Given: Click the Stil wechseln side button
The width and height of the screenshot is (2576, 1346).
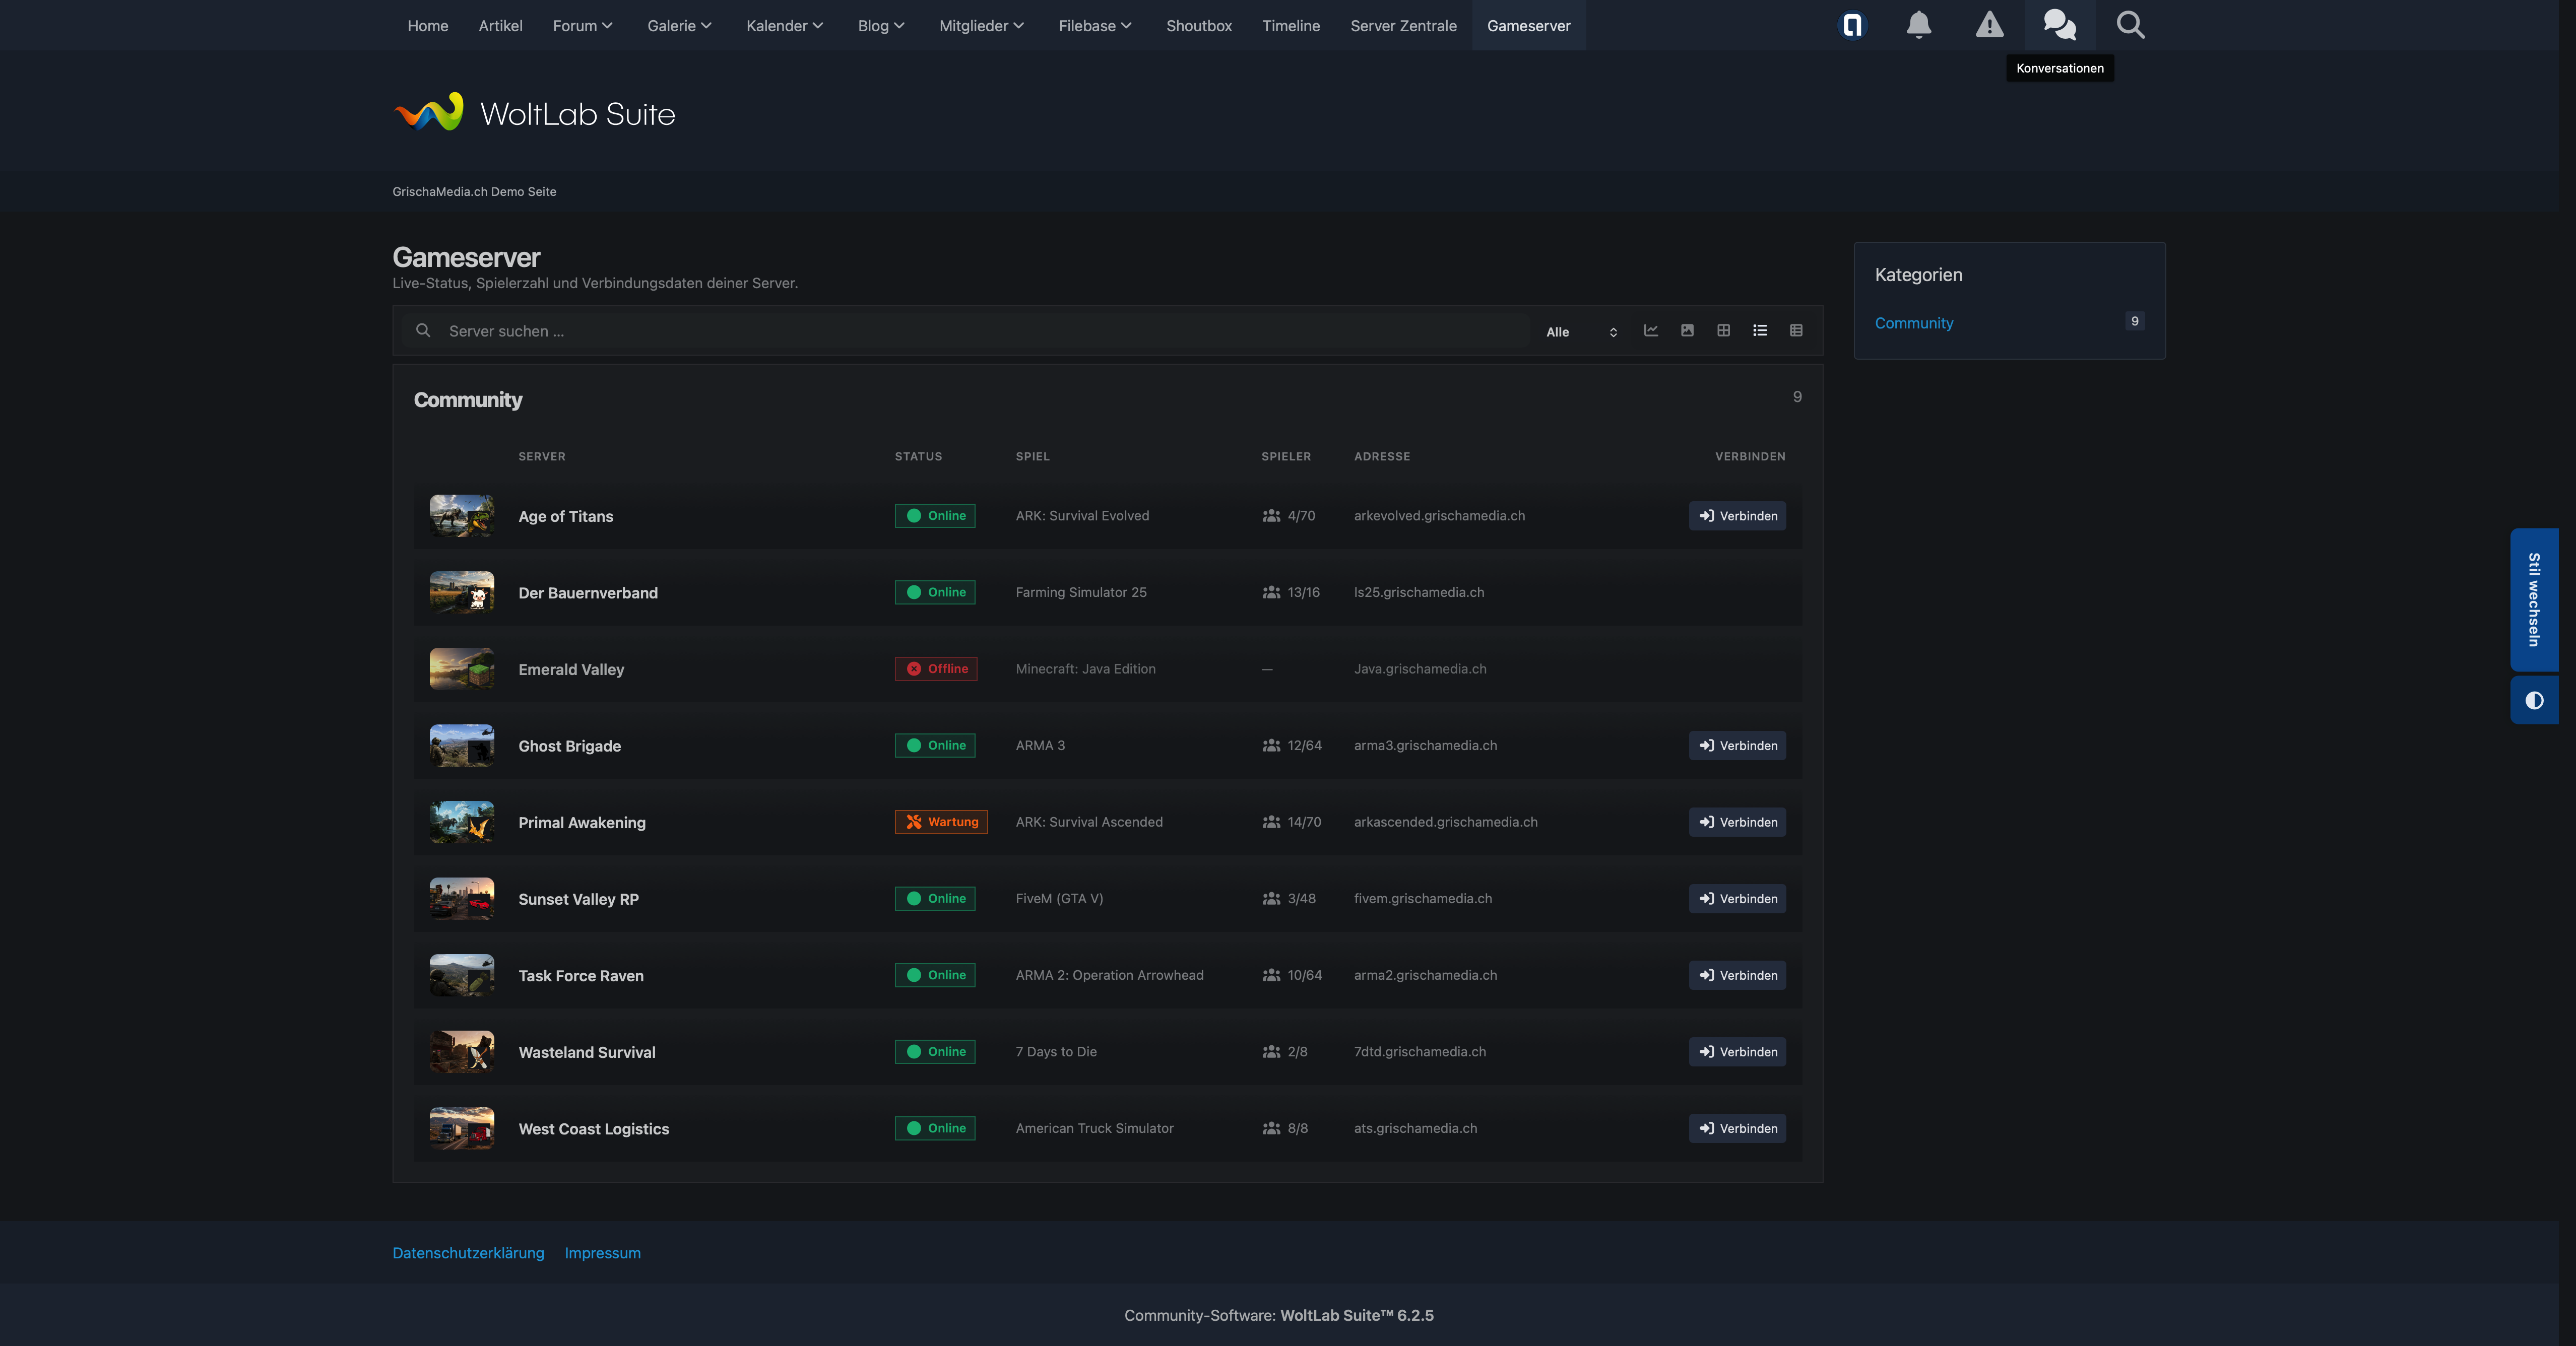Looking at the screenshot, I should (x=2534, y=600).
